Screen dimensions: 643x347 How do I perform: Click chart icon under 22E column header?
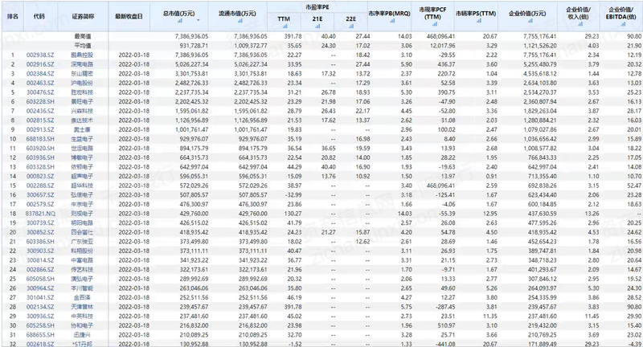(351, 26)
